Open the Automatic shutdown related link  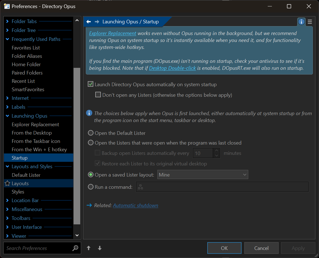pos(135,205)
